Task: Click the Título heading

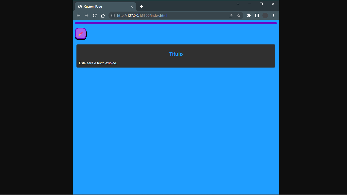Action: (176, 54)
